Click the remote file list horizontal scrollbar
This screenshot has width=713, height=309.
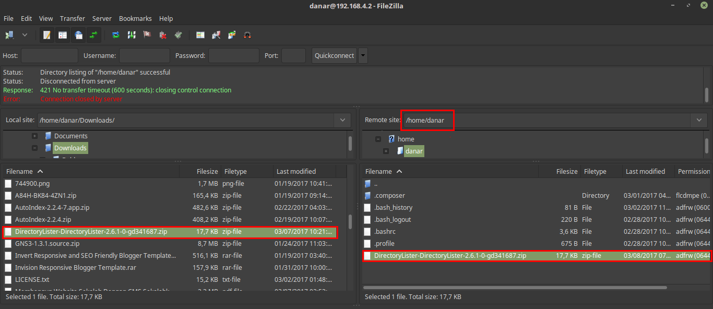tap(515, 287)
